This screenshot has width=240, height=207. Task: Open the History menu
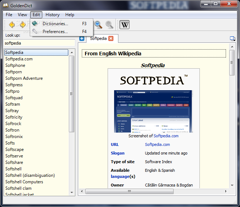click(52, 15)
